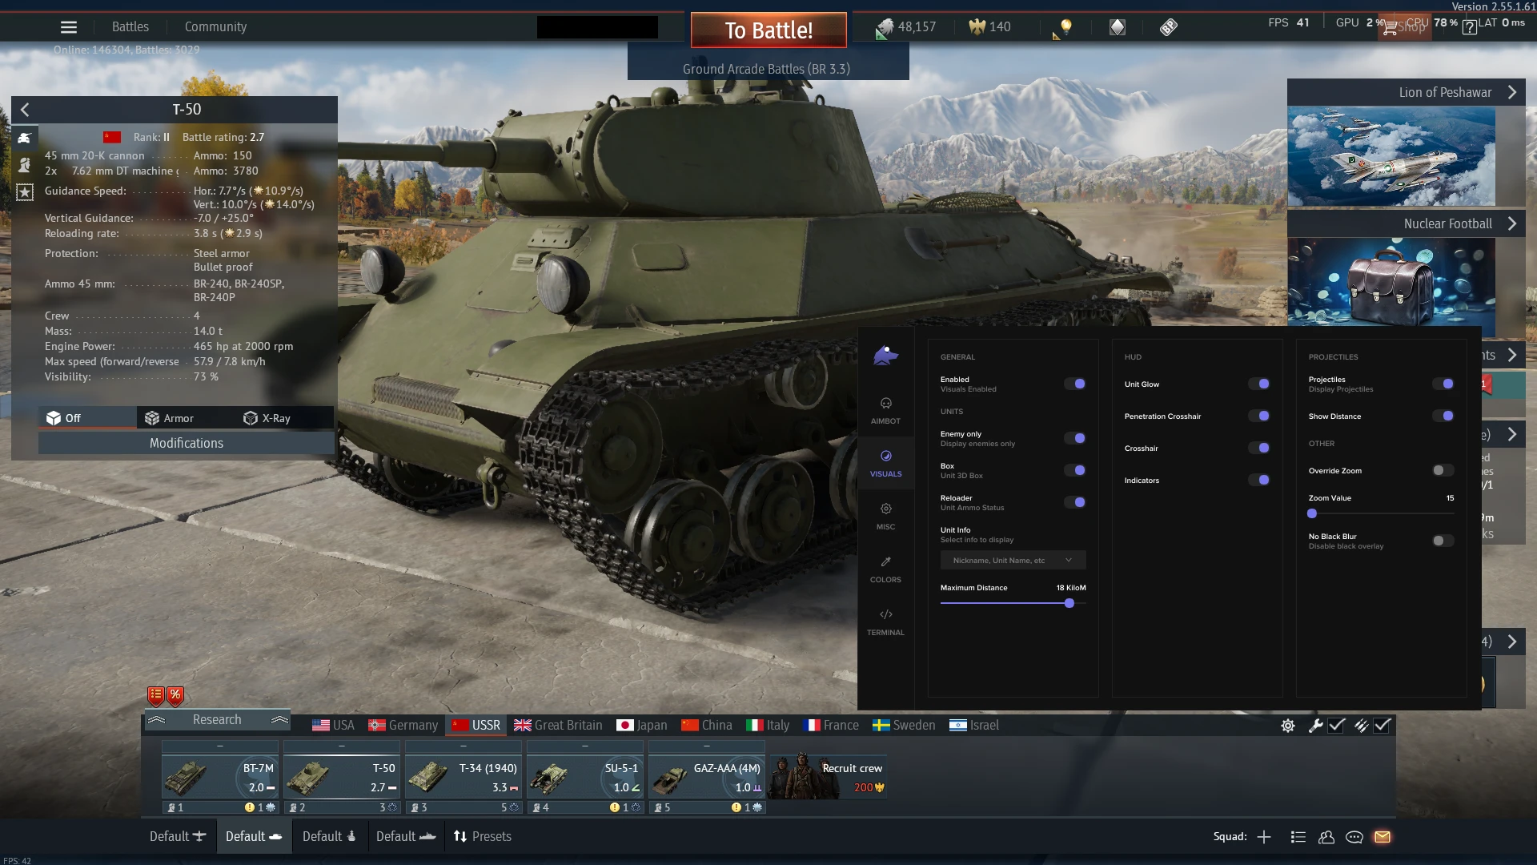Click the To Battle! button
The image size is (1537, 865).
click(768, 30)
